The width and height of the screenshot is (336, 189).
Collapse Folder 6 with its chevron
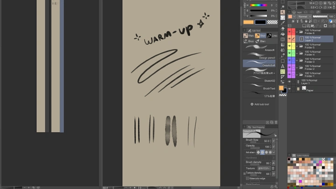tap(297, 32)
